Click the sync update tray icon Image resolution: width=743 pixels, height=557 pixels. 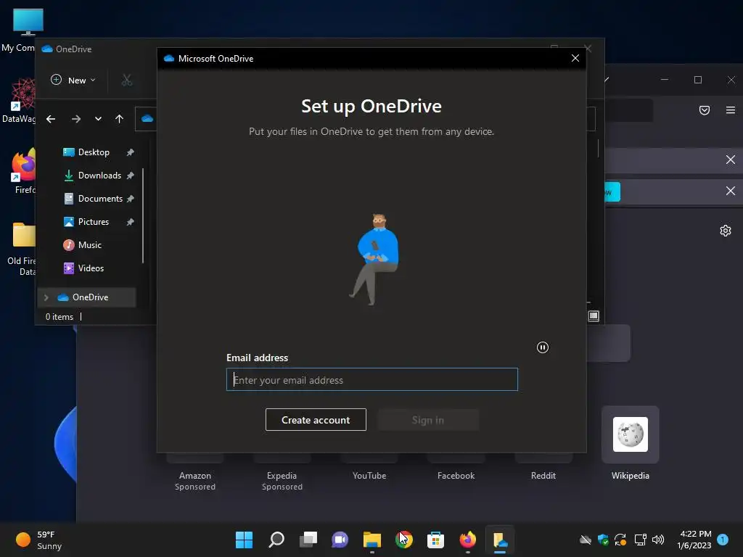pyautogui.click(x=621, y=540)
